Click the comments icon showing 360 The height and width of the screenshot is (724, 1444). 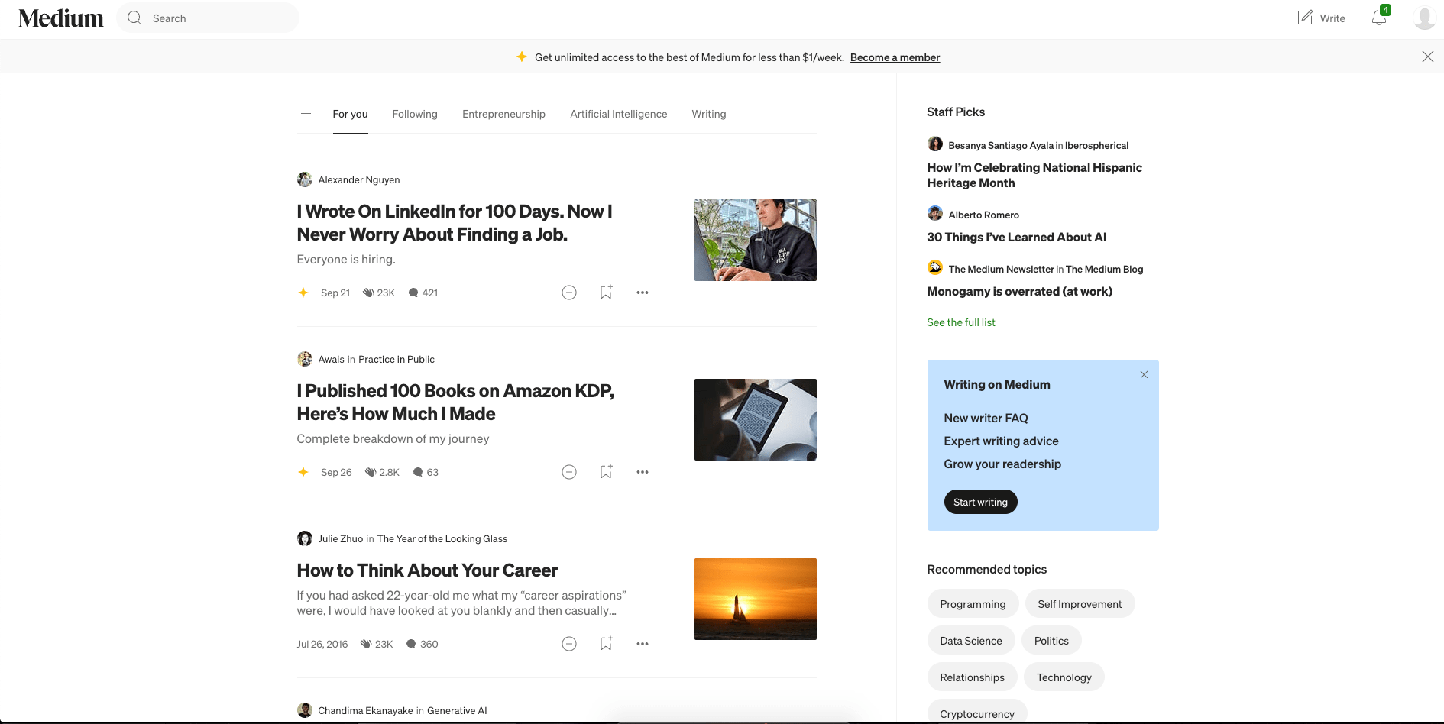pyautogui.click(x=411, y=644)
